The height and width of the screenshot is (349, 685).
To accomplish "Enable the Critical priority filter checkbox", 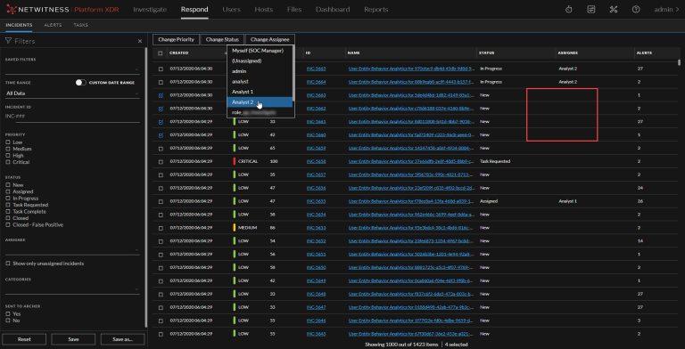I will [x=8, y=162].
